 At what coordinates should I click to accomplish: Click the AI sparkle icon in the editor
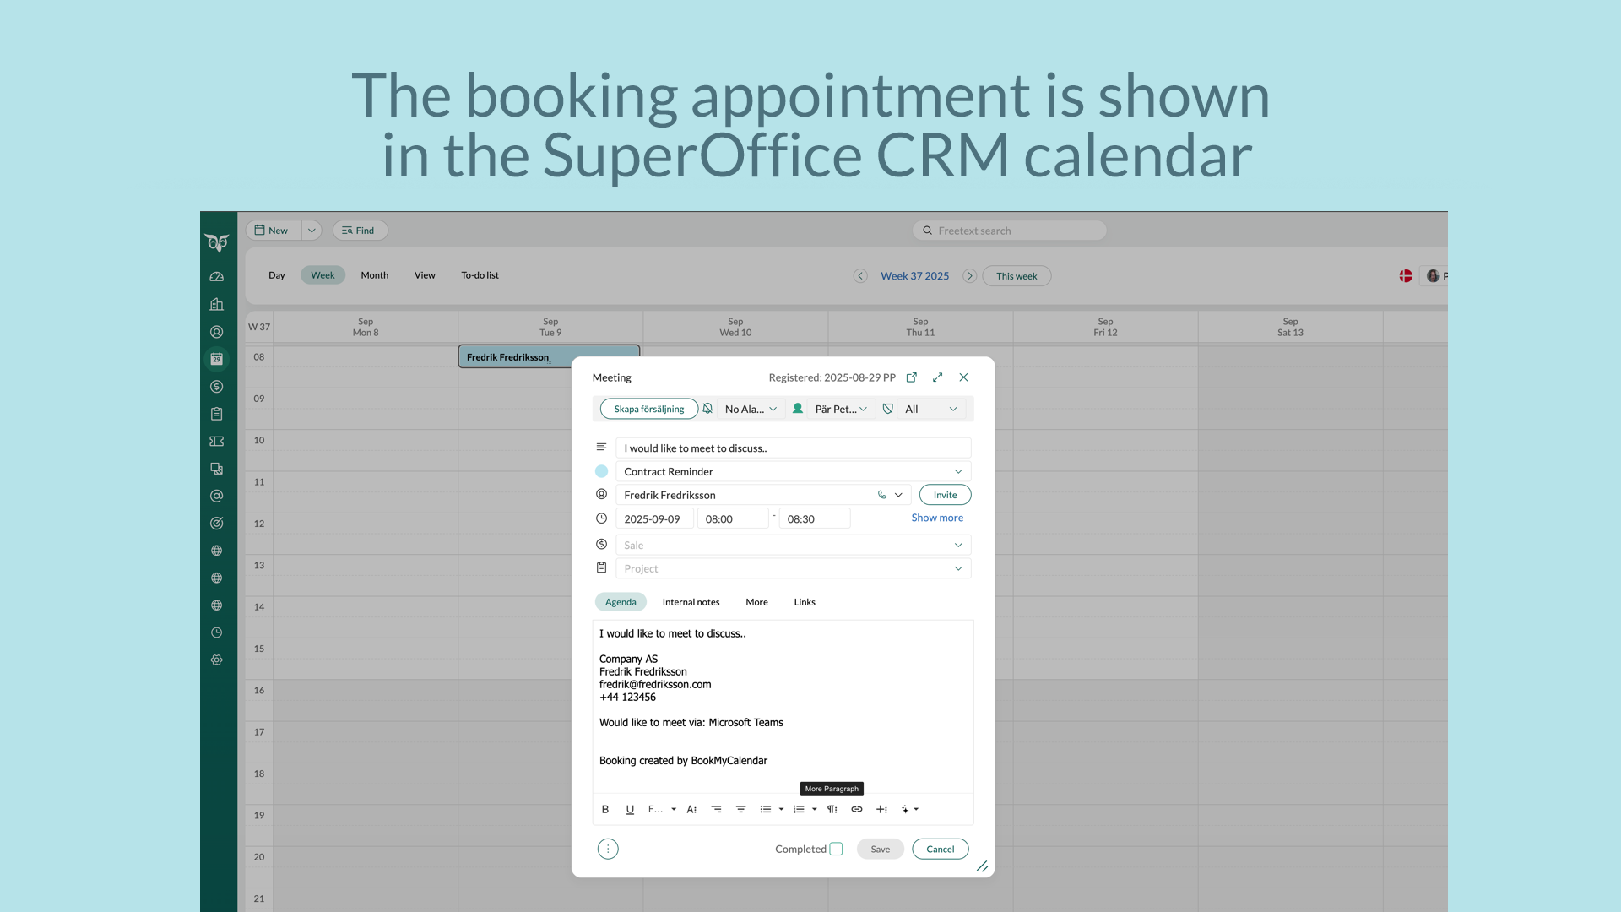click(x=905, y=809)
